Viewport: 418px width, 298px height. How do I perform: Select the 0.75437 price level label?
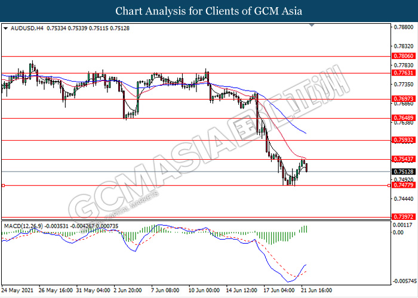404,159
